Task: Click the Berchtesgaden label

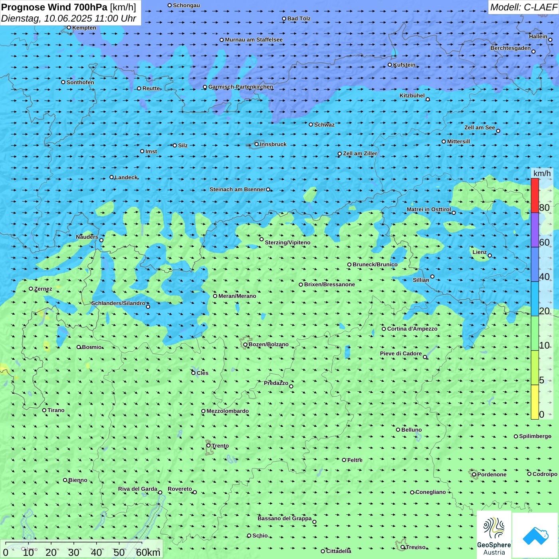Action: [510, 48]
